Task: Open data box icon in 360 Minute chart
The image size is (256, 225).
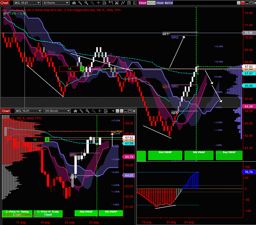Action: [106, 111]
